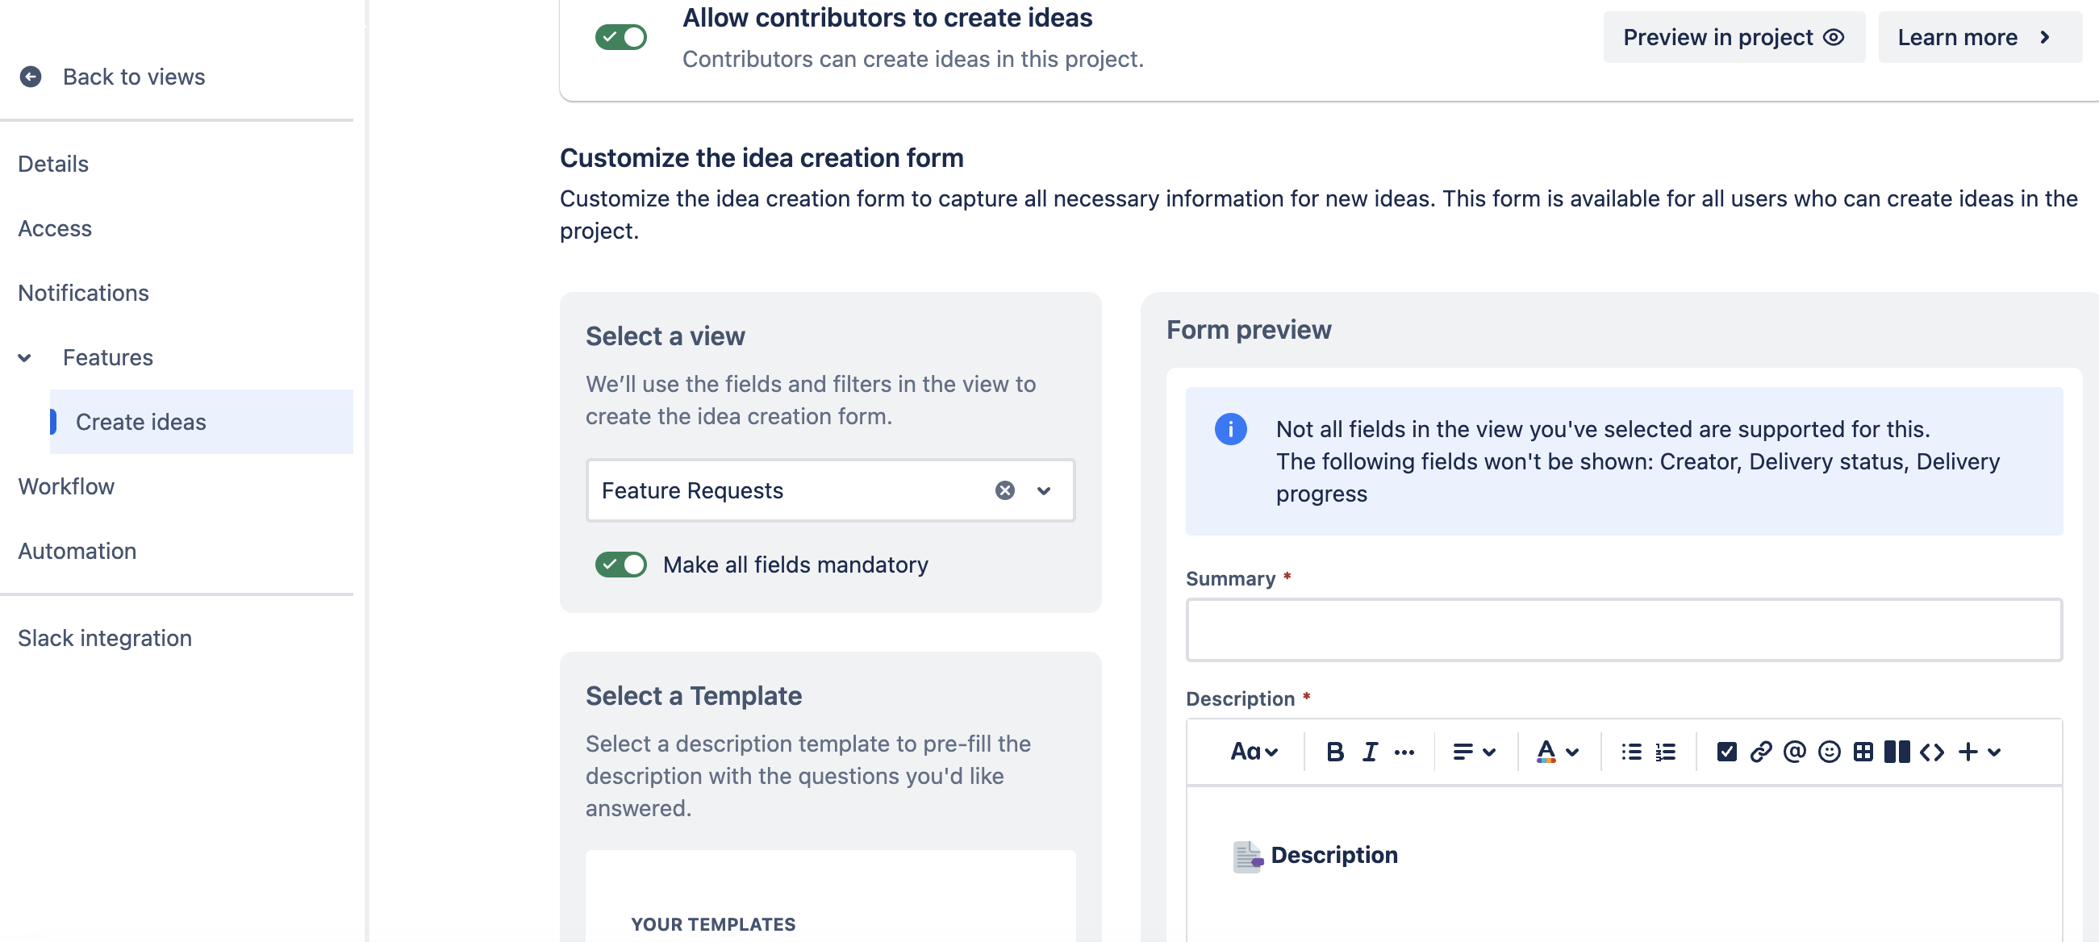Collapse the Features section in sidebar

pyautogui.click(x=25, y=357)
